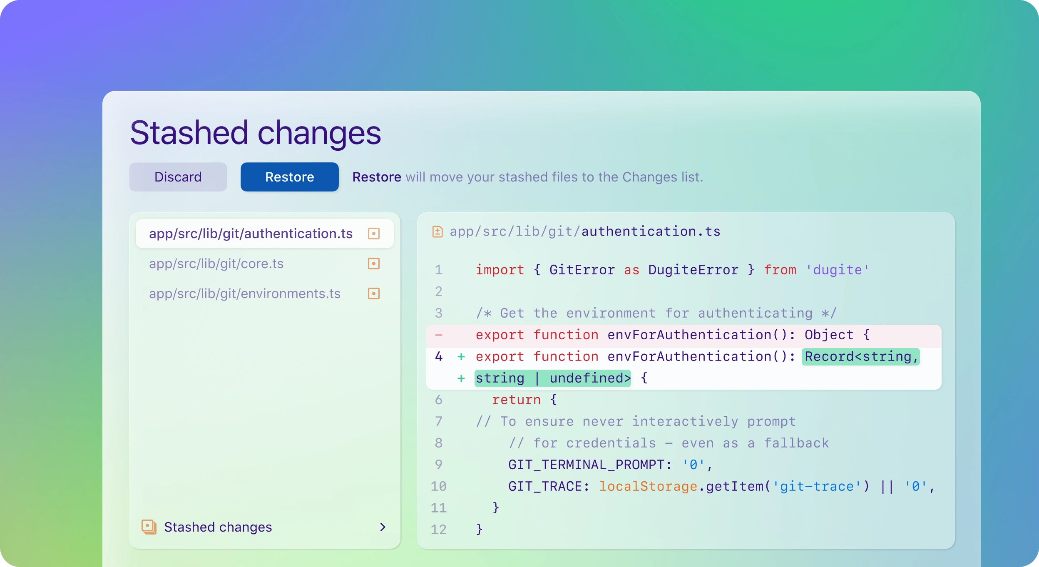Click the Stashed changes label at the bottom
Screen dimensions: 1039x567
(217, 527)
